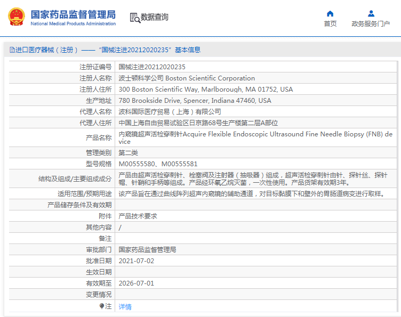Click National Medical Products Administration subtitle
The height and width of the screenshot is (317, 401).
[x=73, y=23]
